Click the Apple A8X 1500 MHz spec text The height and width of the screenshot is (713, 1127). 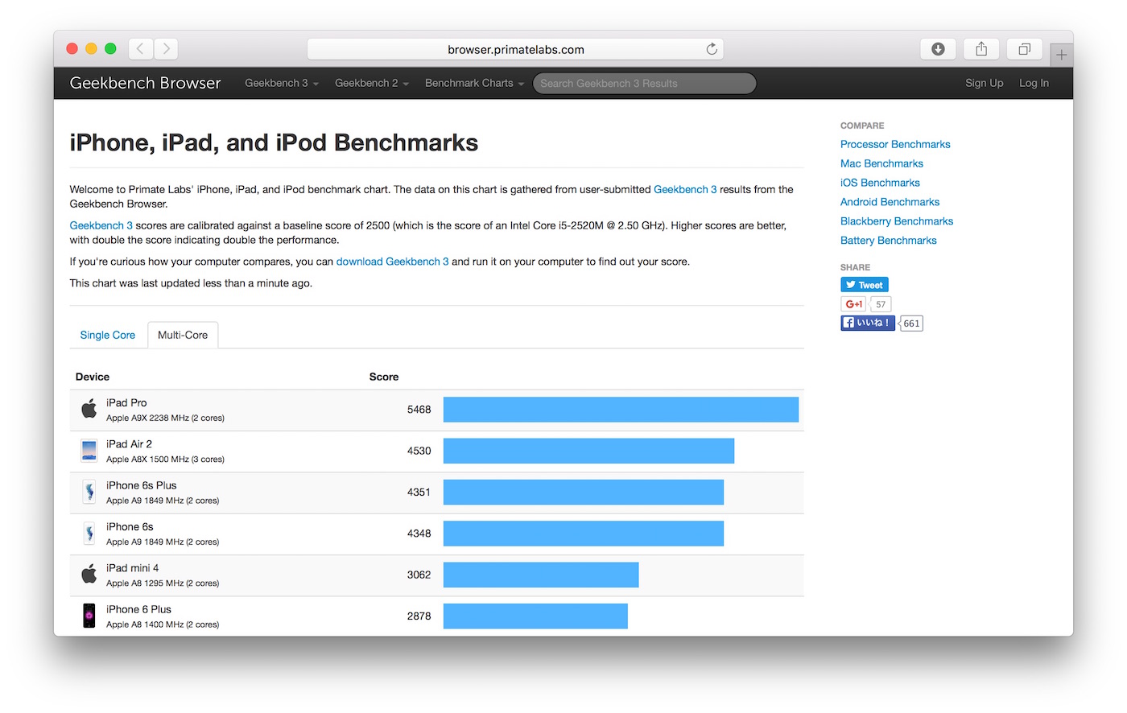tap(165, 459)
